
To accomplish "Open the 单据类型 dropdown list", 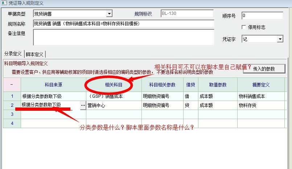I will tap(109, 14).
